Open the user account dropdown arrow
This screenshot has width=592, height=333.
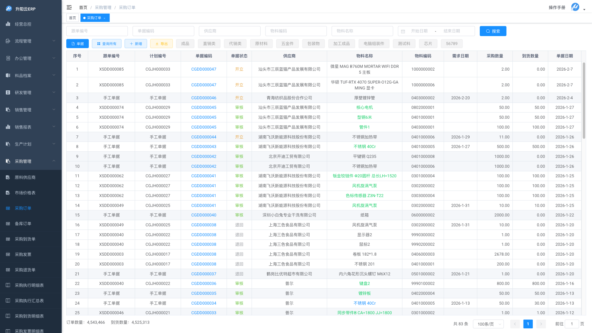coord(584,10)
